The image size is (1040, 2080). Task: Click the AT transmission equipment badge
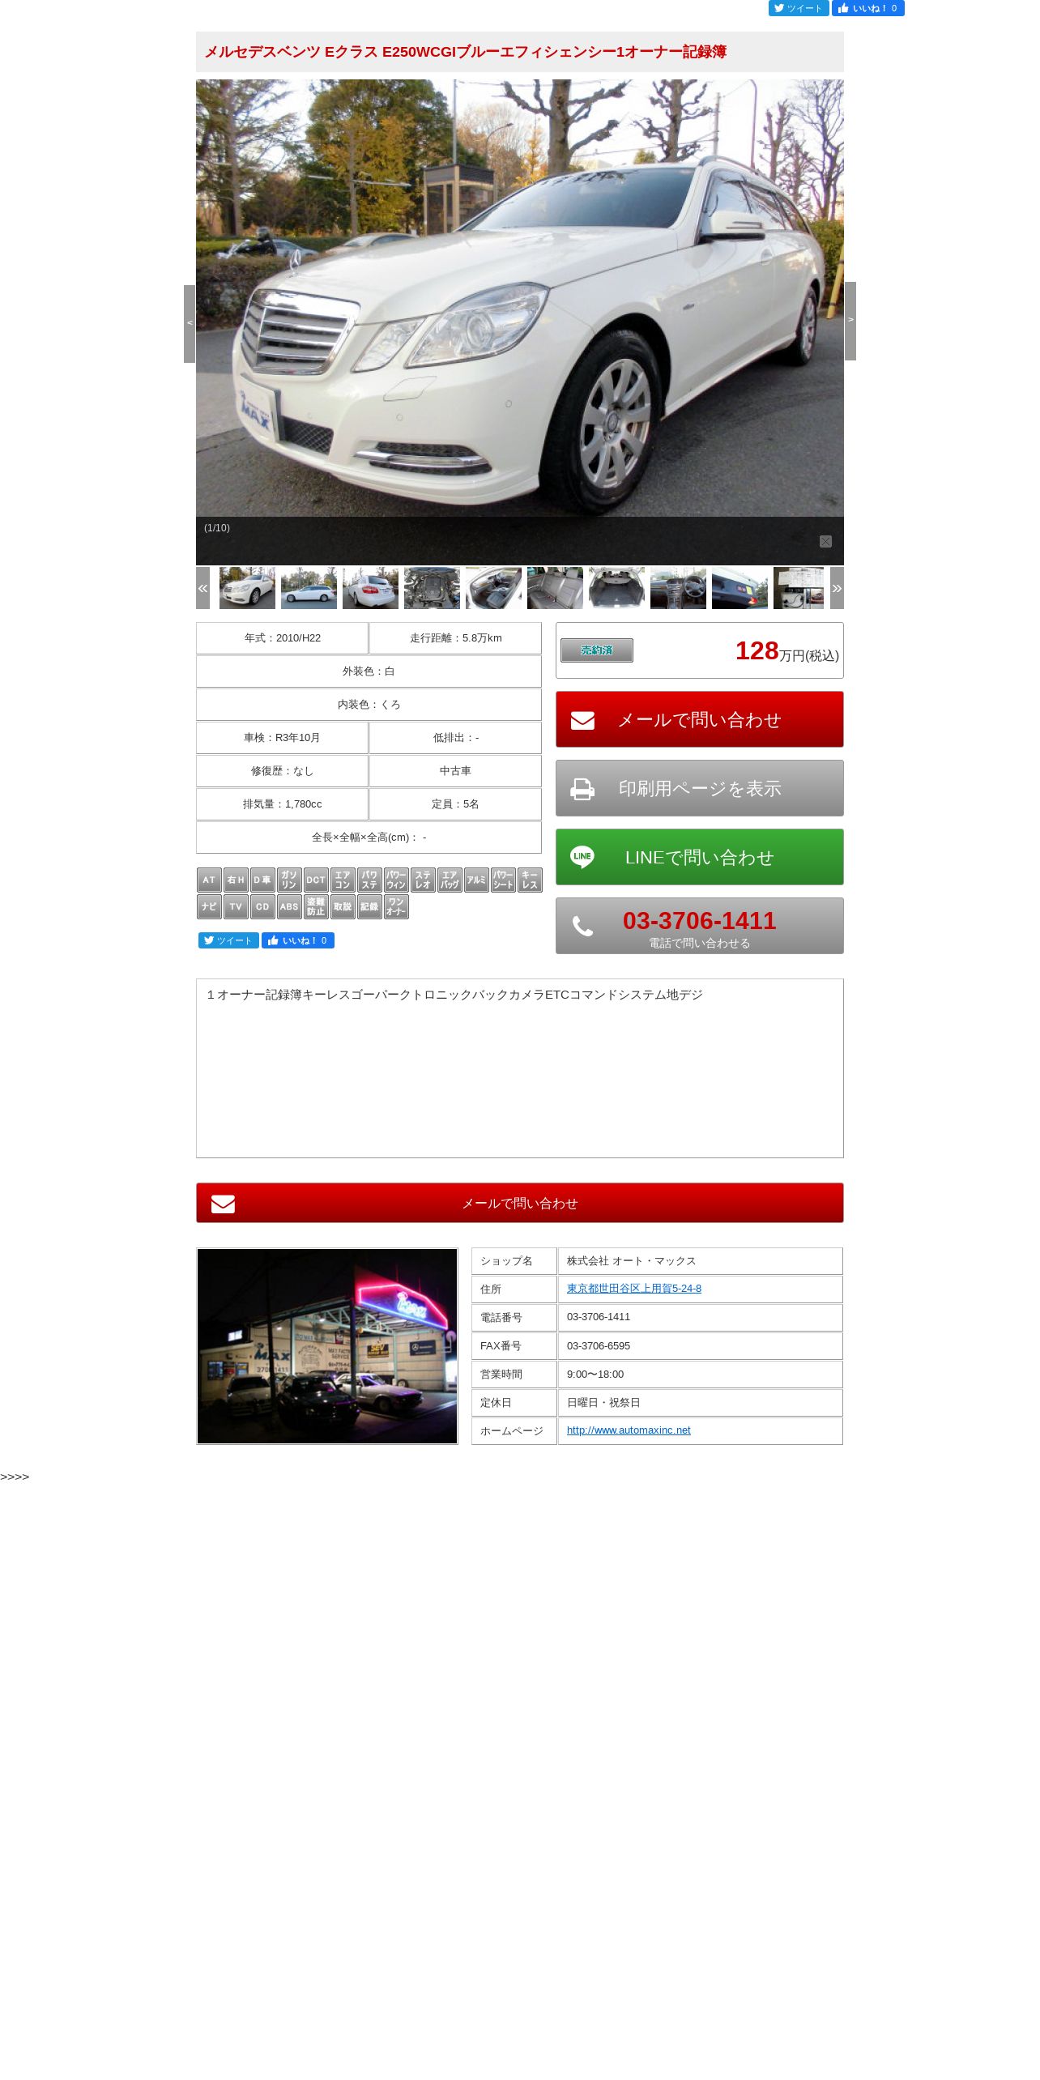[x=209, y=880]
